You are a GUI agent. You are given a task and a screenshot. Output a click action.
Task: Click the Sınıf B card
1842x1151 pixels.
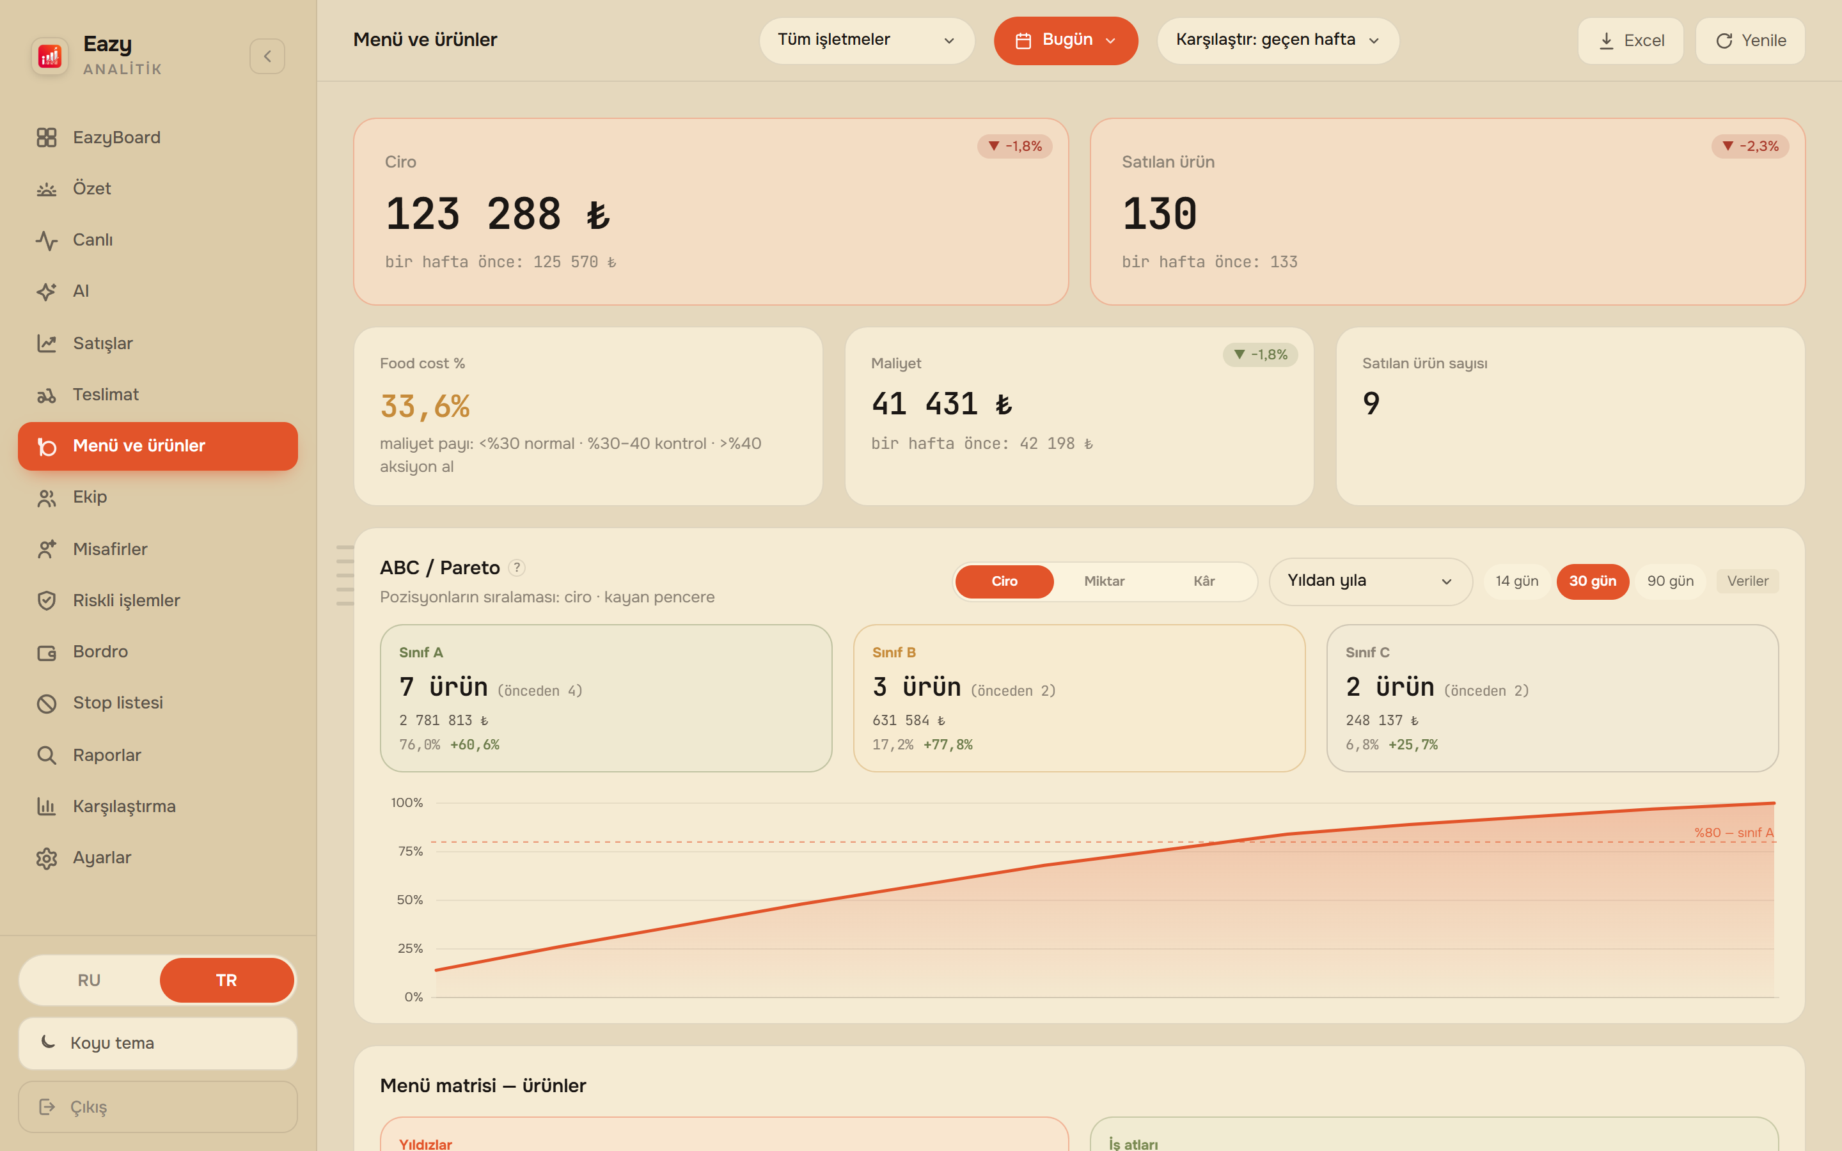coord(1080,698)
